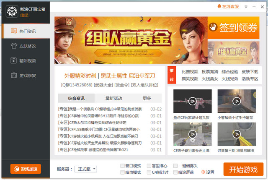Click the 活动专区 recommendation link
The width and height of the screenshot is (268, 180).
coord(250,79)
